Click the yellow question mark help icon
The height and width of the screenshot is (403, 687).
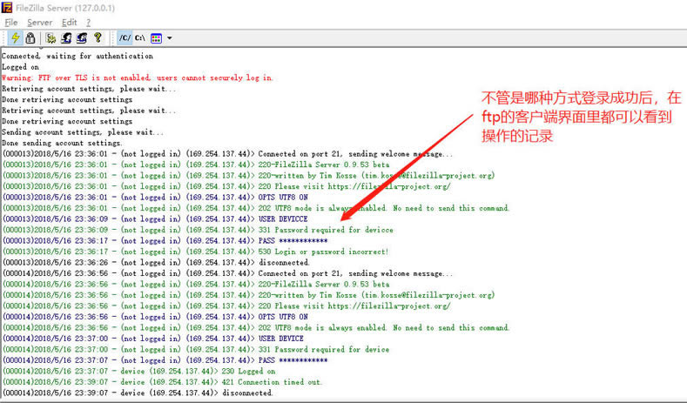(98, 38)
